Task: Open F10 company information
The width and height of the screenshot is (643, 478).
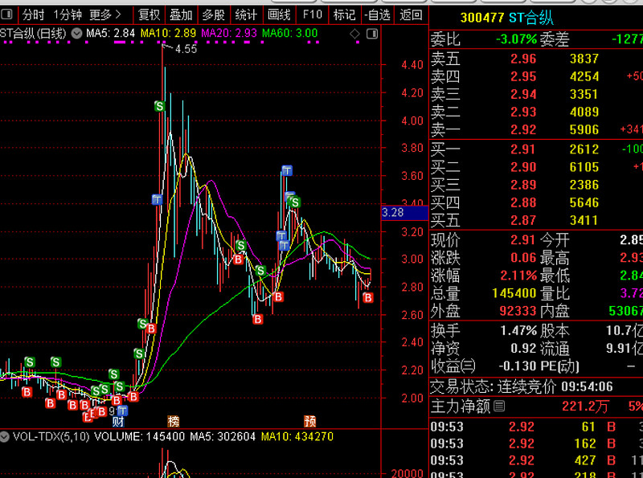Action: (312, 15)
